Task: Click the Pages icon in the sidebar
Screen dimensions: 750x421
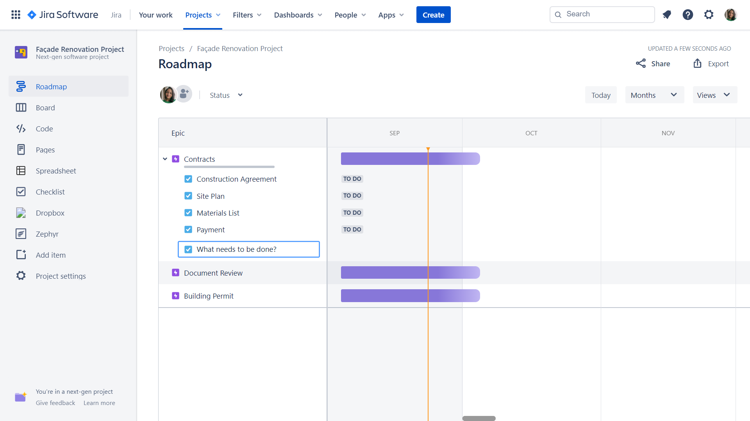Action: (21, 150)
